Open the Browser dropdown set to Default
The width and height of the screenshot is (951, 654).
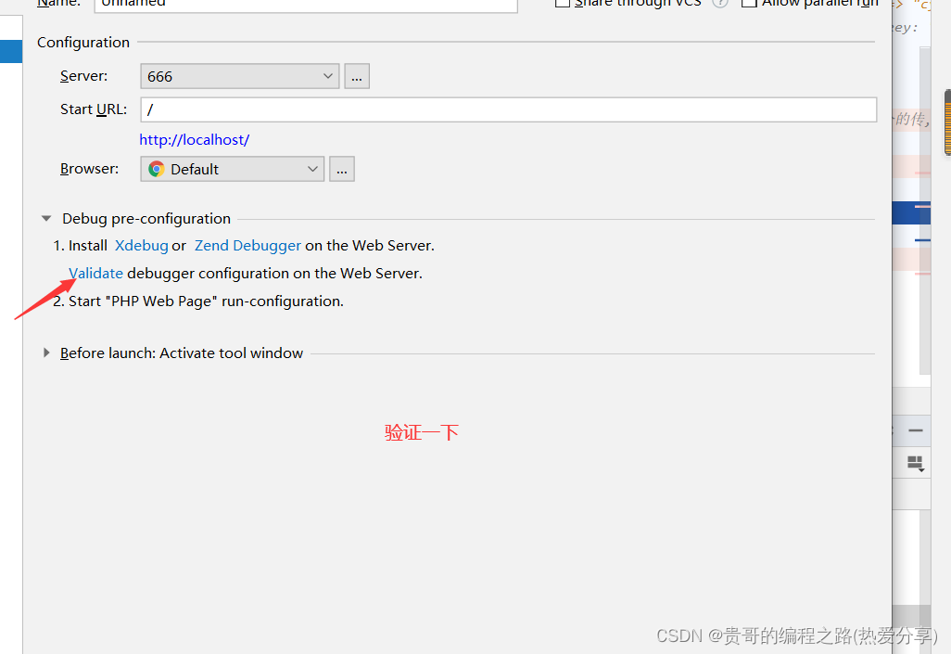click(x=232, y=169)
